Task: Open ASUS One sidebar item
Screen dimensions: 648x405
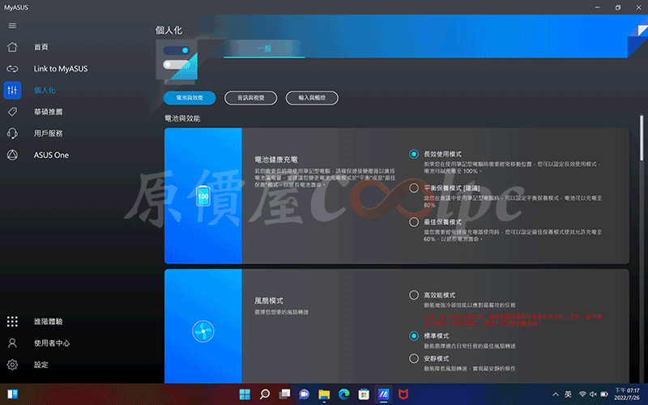Action: pos(51,155)
